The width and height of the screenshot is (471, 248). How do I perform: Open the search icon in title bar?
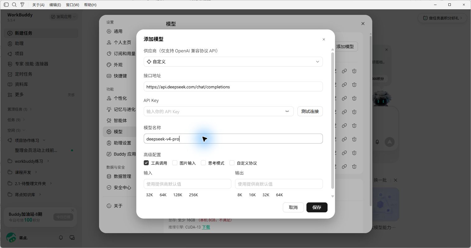(x=14, y=5)
